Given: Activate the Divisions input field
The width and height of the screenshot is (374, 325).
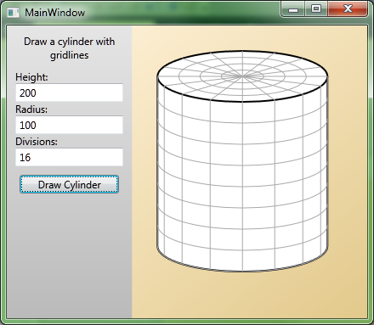Looking at the screenshot, I should click(x=69, y=157).
